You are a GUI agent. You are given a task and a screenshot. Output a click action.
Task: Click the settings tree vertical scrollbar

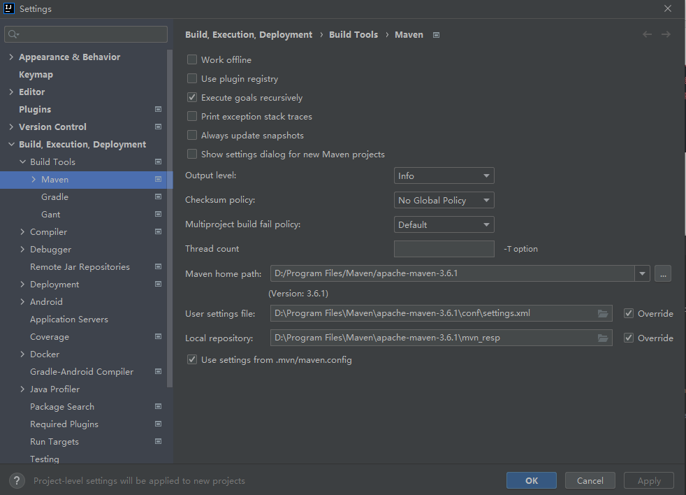[170, 218]
